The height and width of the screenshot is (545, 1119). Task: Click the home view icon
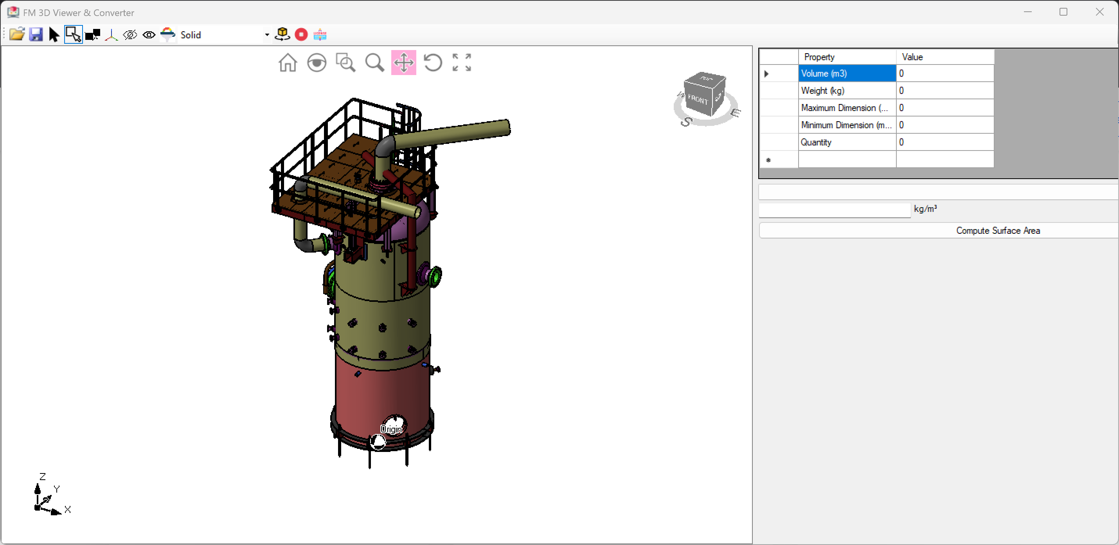tap(288, 63)
